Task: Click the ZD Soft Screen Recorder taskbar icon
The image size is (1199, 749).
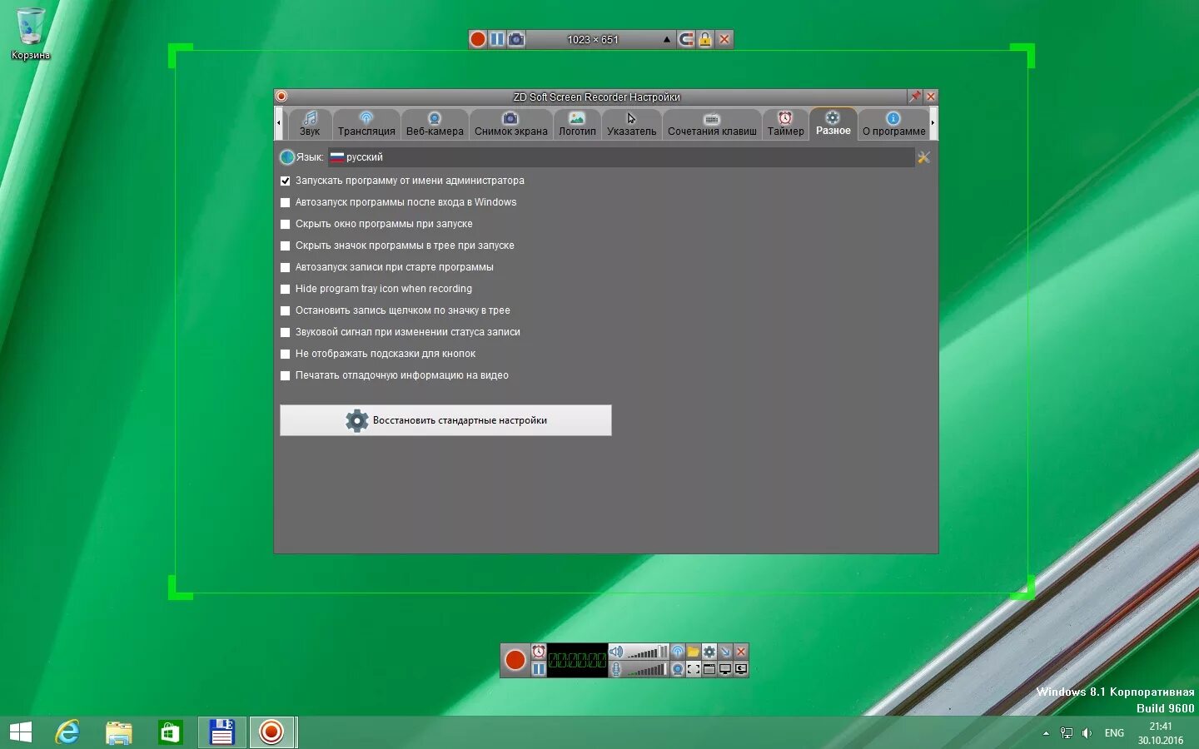Action: (x=271, y=732)
